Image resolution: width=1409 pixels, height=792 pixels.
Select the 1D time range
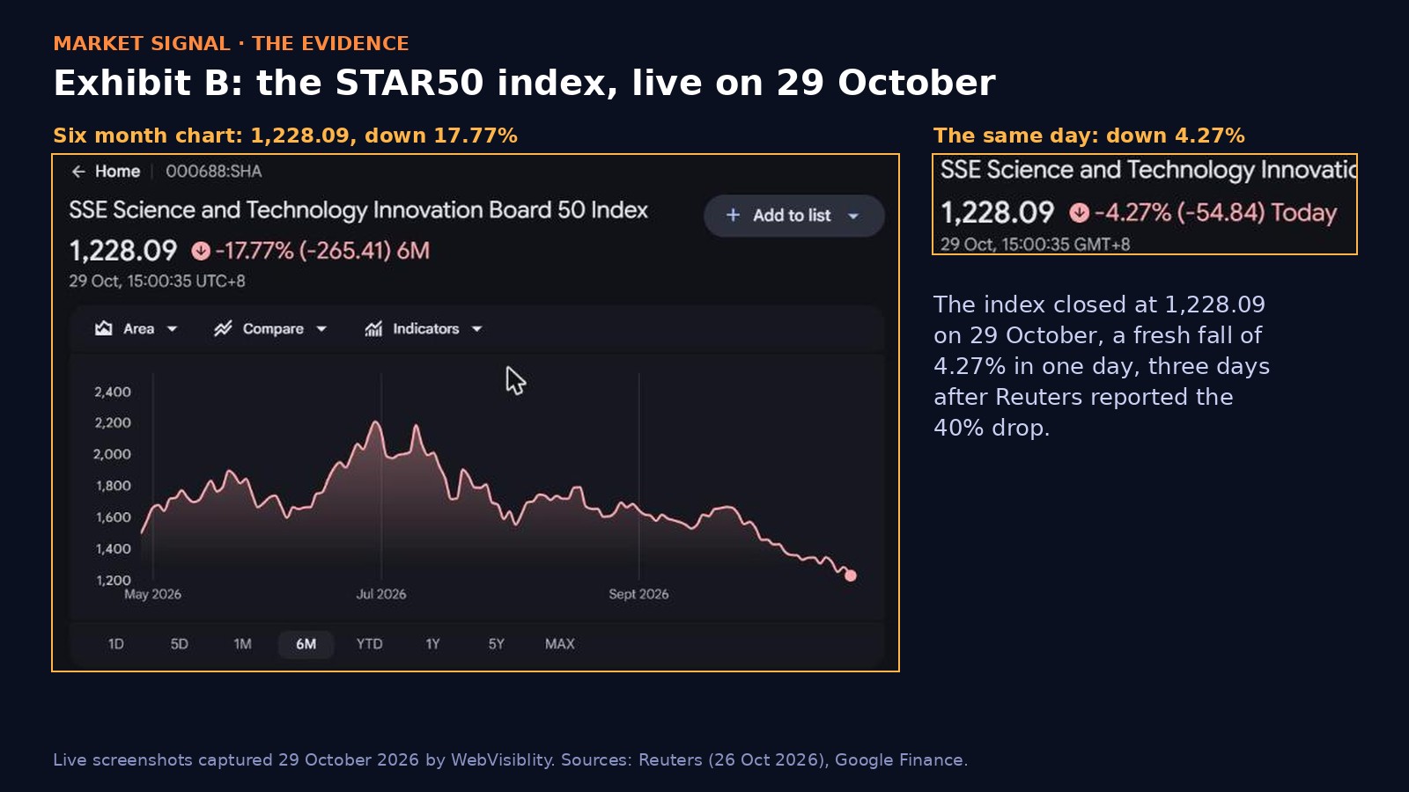pos(115,644)
